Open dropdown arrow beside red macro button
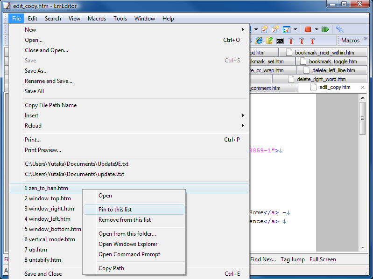 pos(317,29)
